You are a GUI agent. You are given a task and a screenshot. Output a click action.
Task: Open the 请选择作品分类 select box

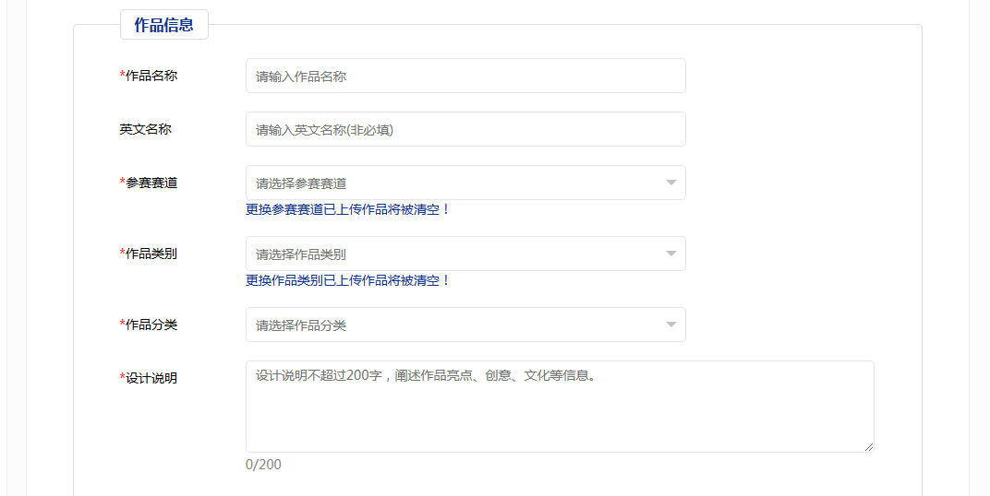coord(453,325)
